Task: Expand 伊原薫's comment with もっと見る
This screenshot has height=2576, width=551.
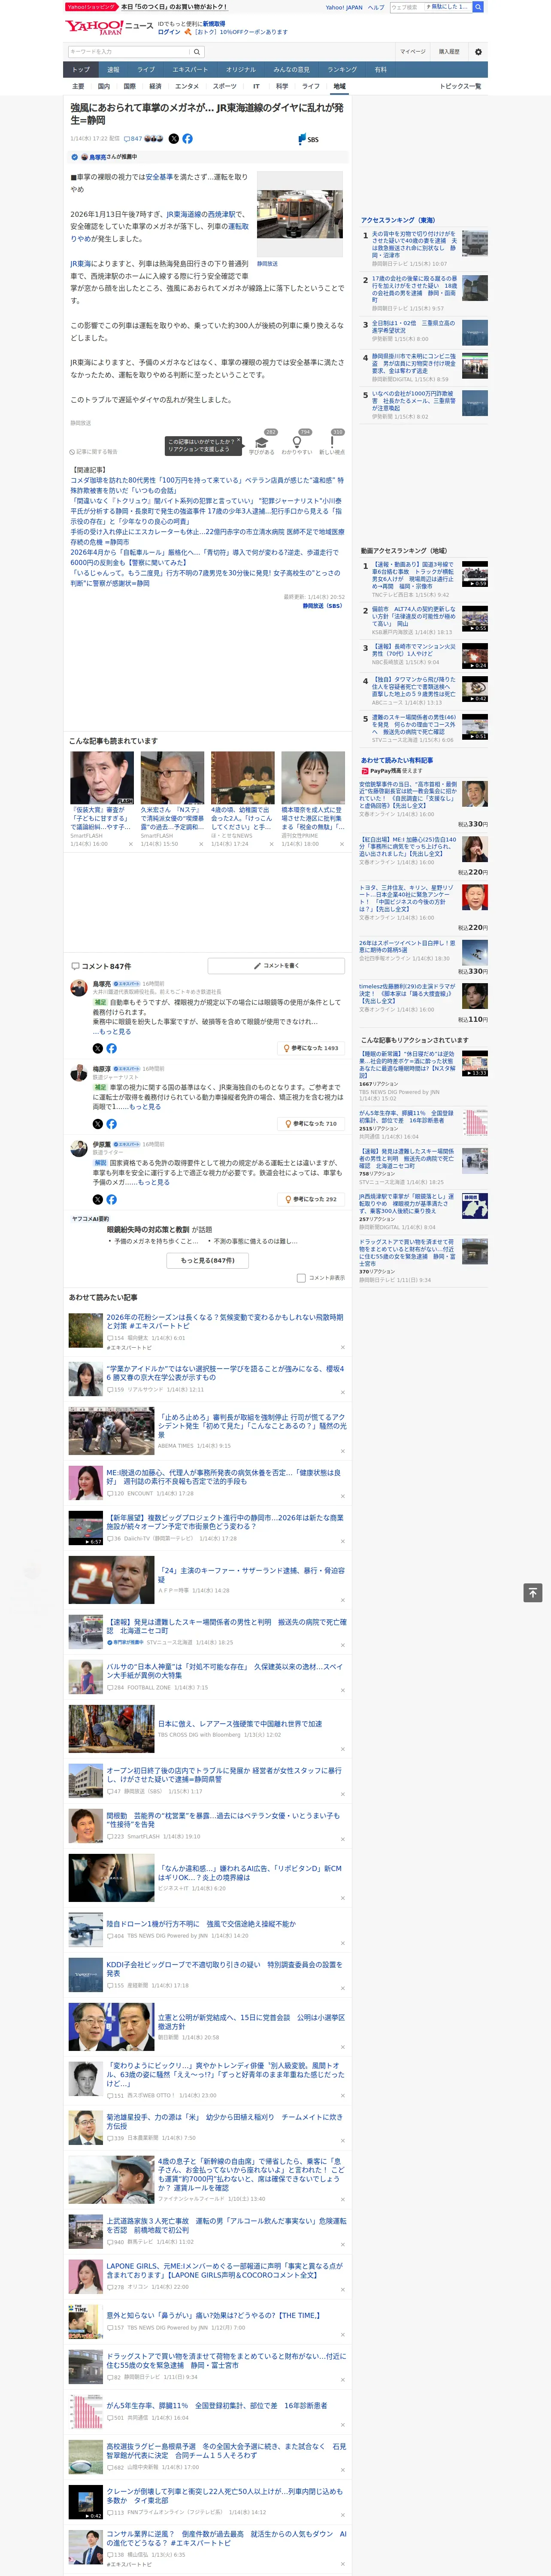Action: click(154, 1182)
